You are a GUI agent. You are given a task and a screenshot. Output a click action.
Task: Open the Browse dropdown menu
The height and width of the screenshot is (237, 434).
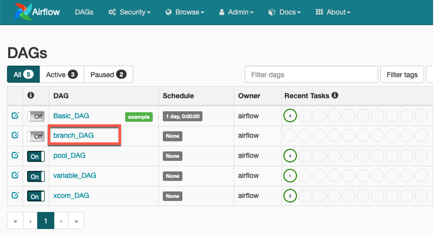point(184,12)
